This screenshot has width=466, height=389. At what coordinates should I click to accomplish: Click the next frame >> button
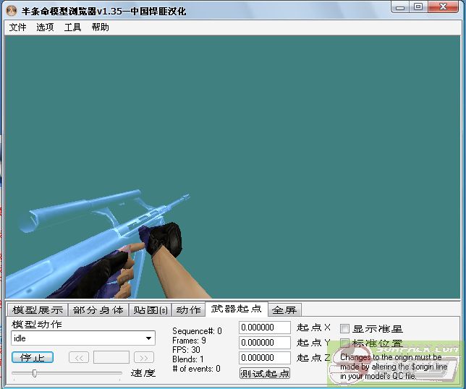click(144, 357)
